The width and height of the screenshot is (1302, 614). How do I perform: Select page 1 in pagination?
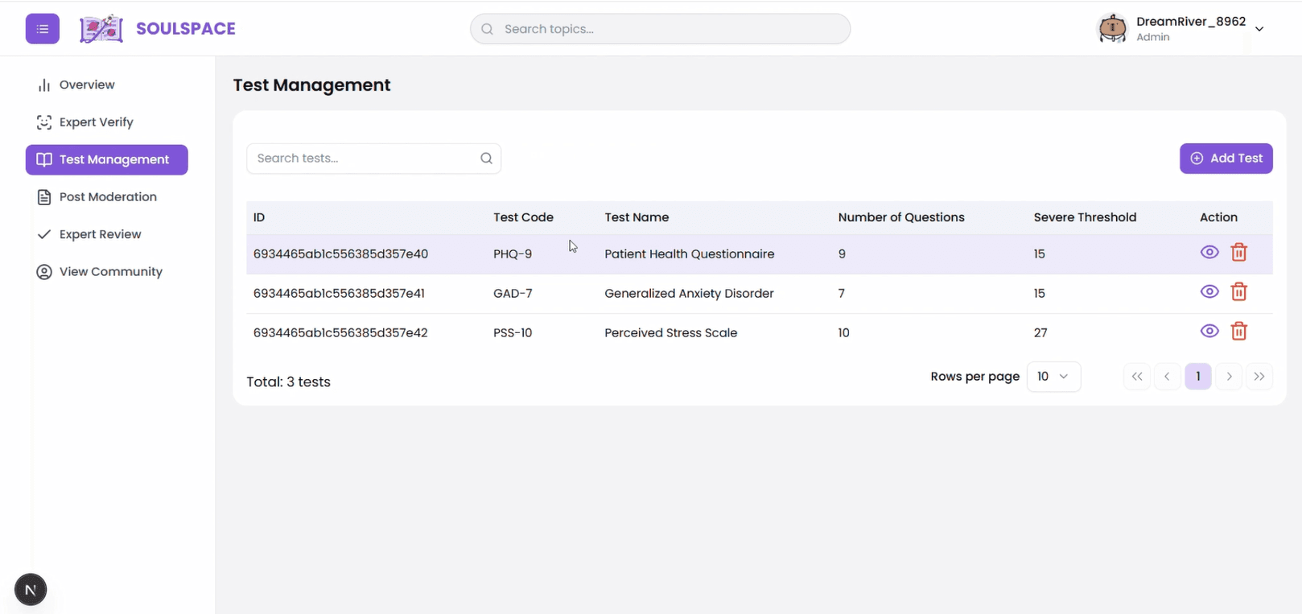1198,377
